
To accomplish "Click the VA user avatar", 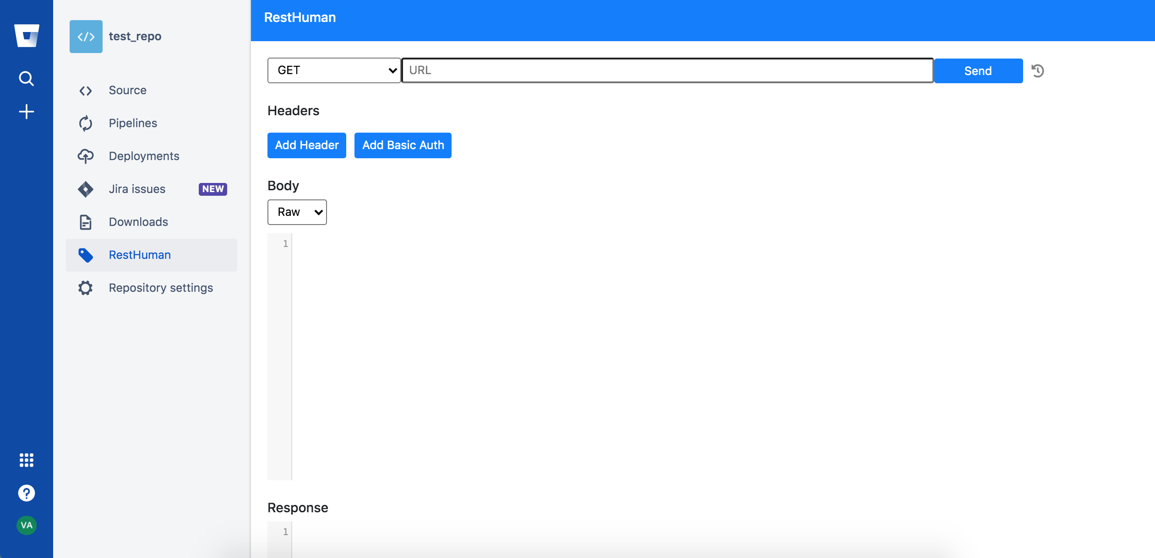I will pos(27,525).
